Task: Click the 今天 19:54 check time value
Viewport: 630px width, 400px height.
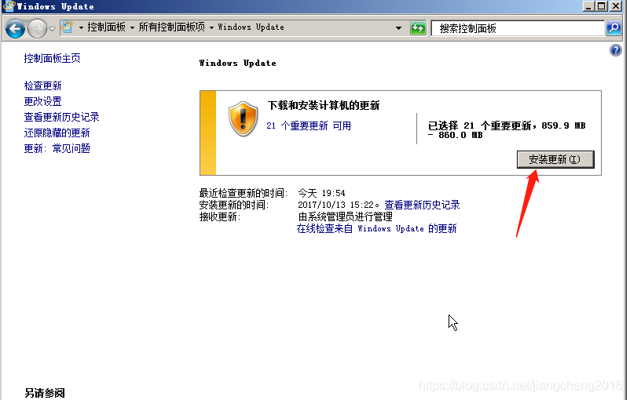Action: pos(321,193)
